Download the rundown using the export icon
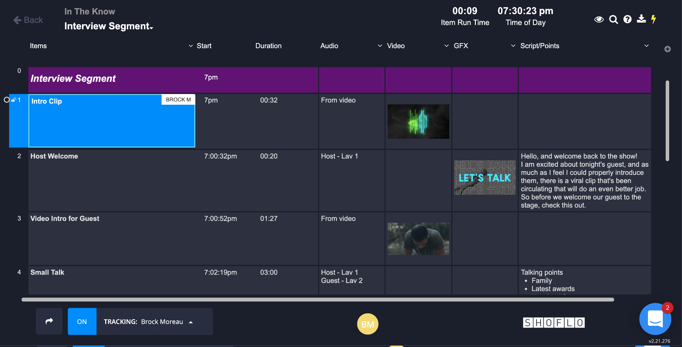This screenshot has width=682, height=347. 641,20
